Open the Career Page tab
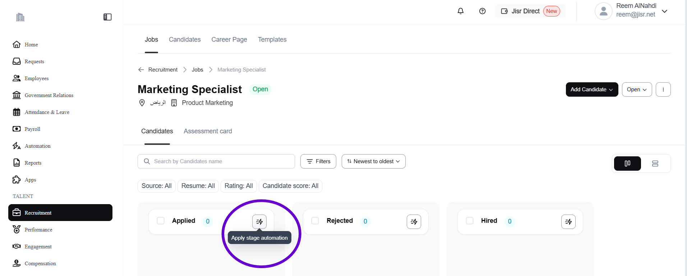Viewport: 687px width, 276px height. point(229,40)
